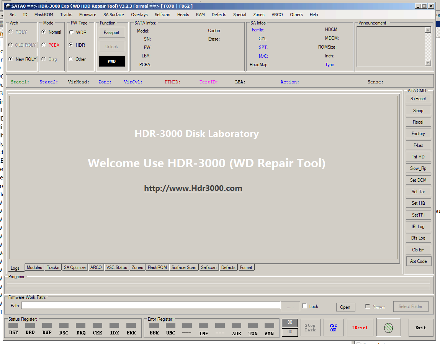This screenshot has height=344, width=440.
Task: Switch to the SA Optimize tab
Action: (x=75, y=267)
